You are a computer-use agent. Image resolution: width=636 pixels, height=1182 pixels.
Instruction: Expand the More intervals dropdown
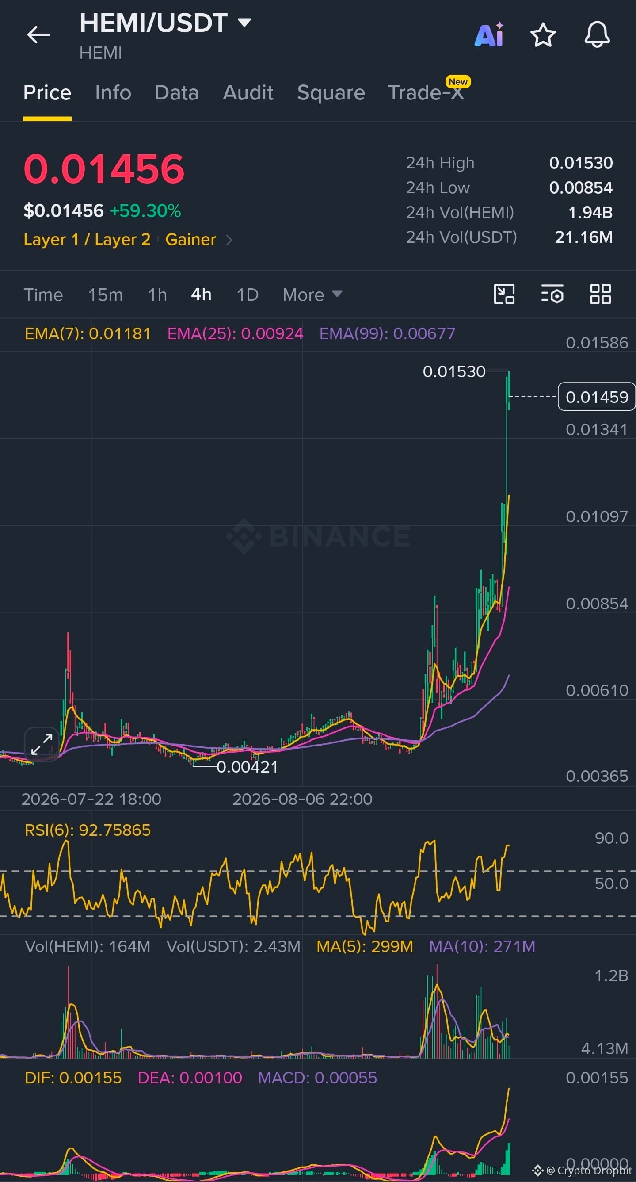click(312, 295)
